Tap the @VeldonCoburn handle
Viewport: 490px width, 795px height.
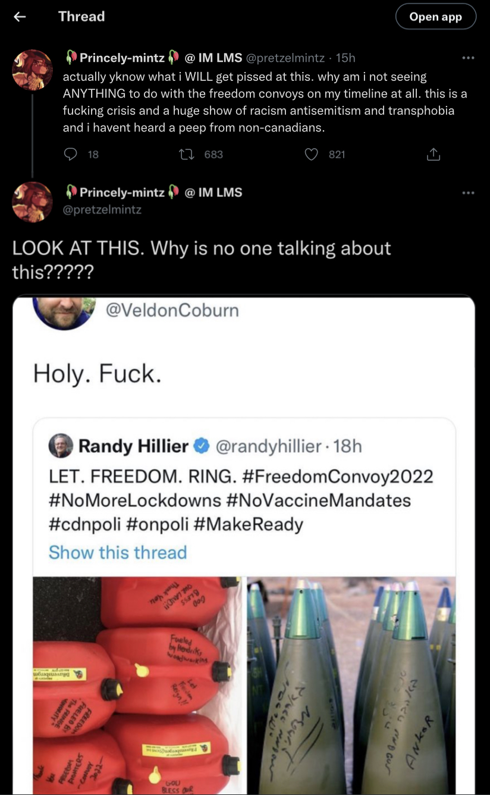[172, 310]
